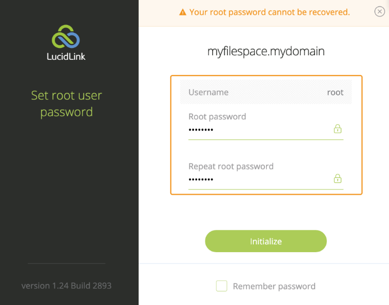The image size is (389, 305).
Task: Click the orange warning triangle icon
Action: point(183,12)
